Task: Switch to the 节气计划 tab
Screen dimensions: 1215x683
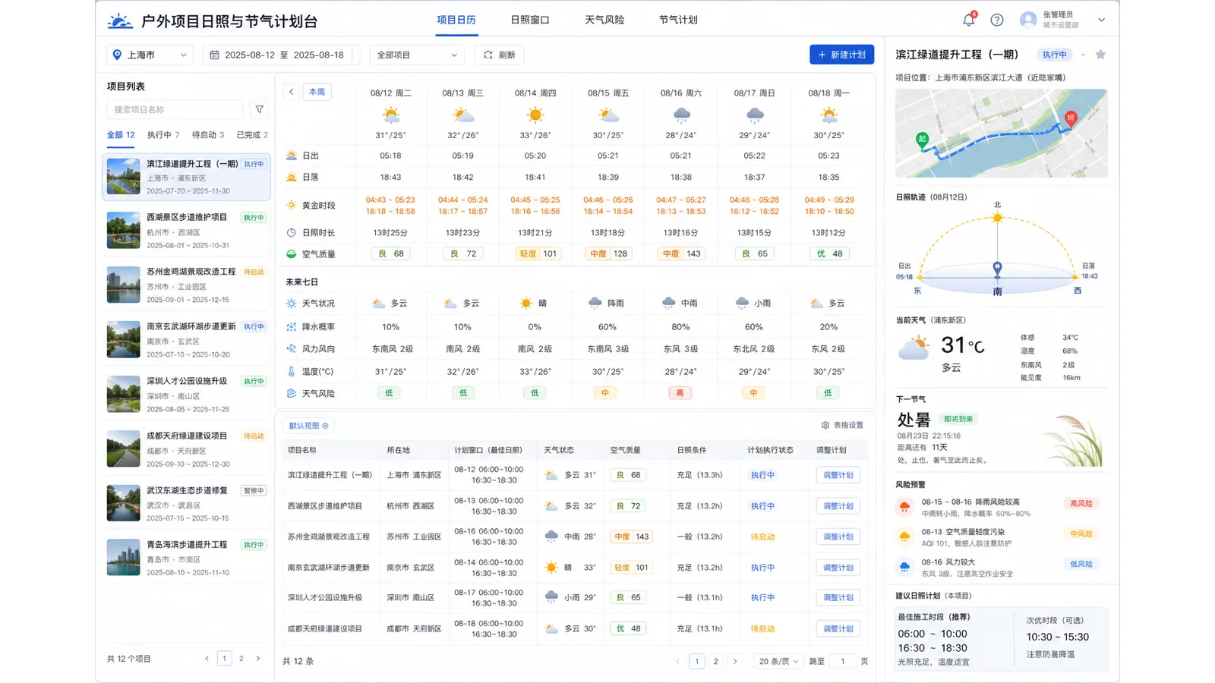Action: coord(678,20)
